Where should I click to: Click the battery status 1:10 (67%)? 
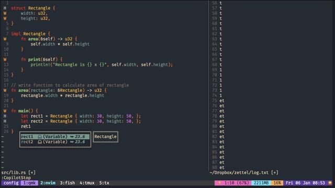click(x=232, y=183)
